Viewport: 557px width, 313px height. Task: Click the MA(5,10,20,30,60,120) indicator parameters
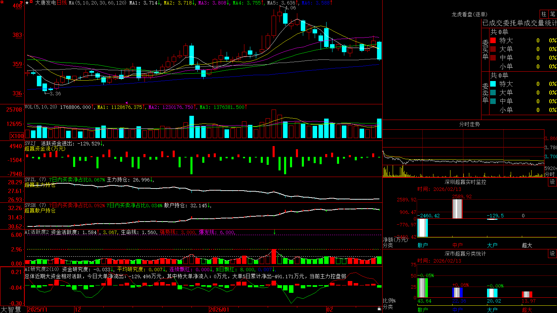(x=97, y=3)
